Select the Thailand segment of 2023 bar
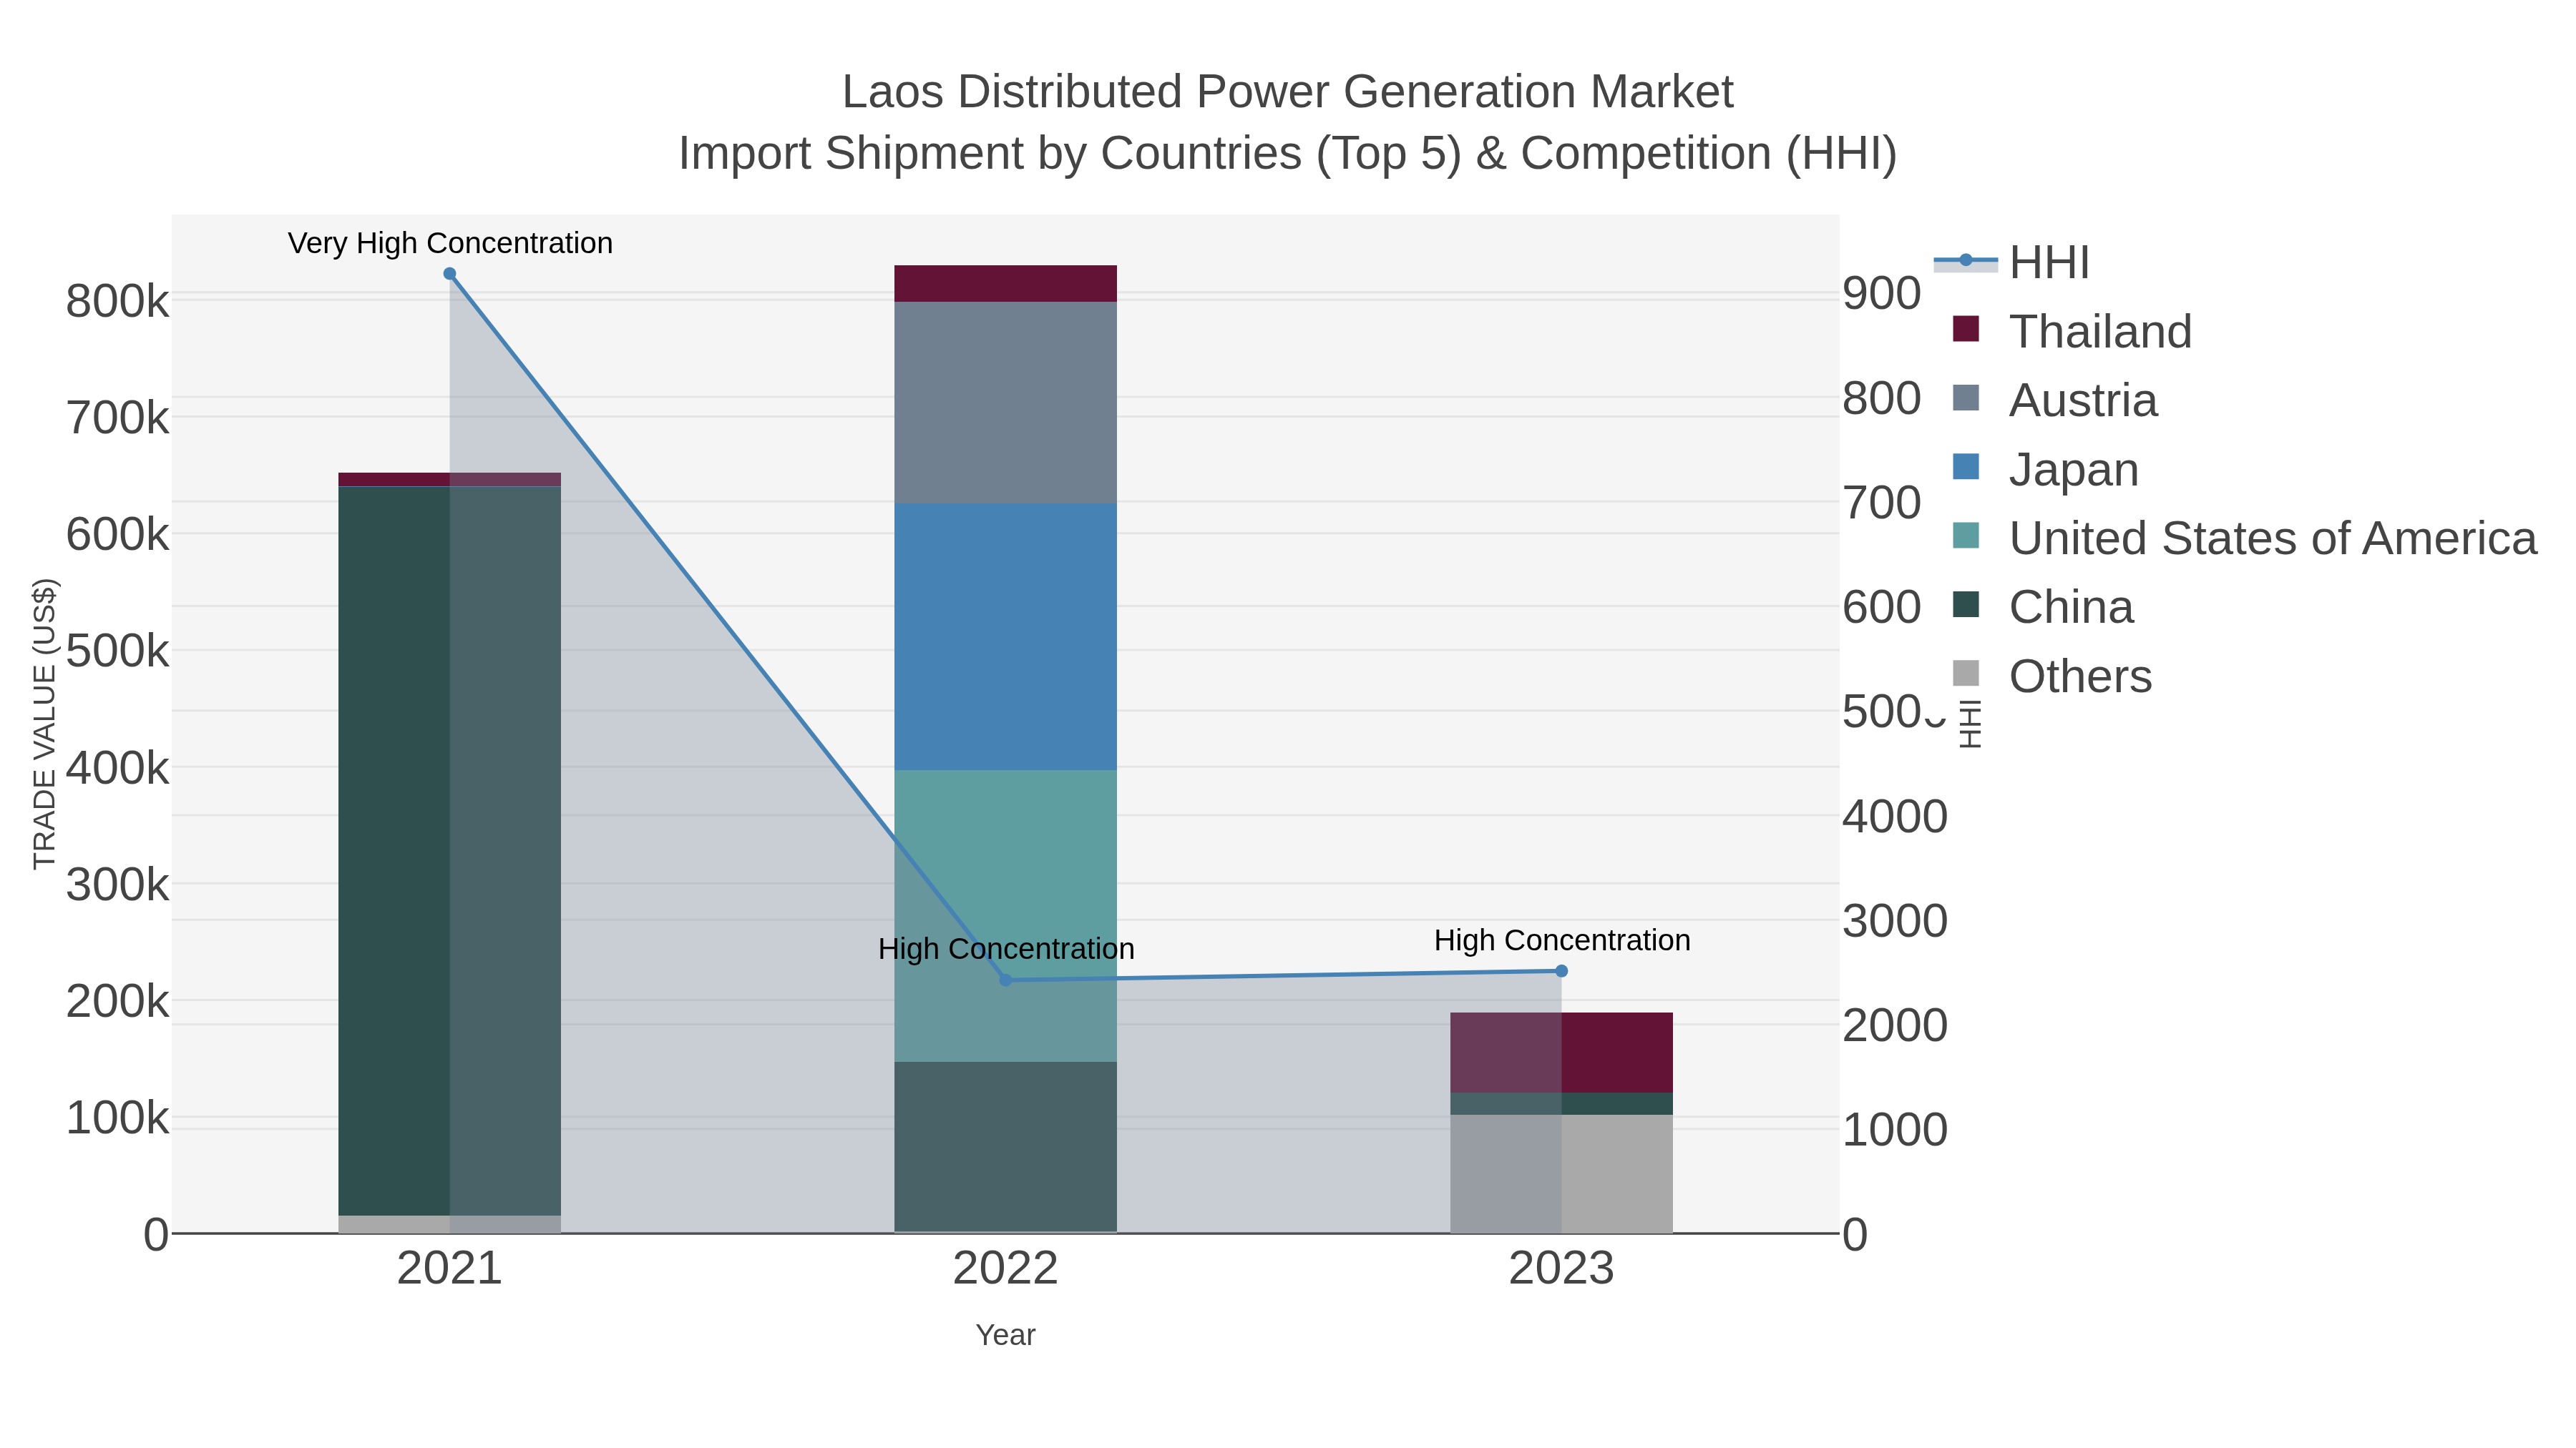The width and height of the screenshot is (2576, 1448). (1562, 1053)
